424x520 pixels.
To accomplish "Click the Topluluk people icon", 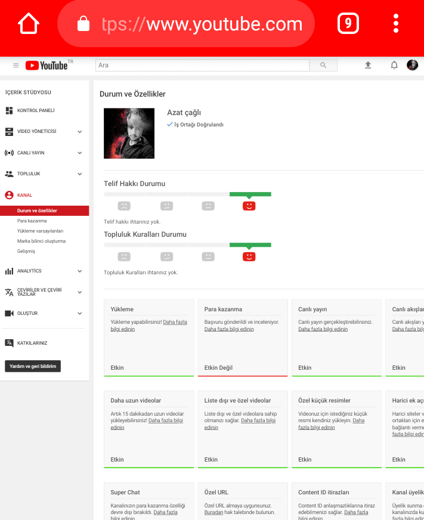I will pos(9,174).
